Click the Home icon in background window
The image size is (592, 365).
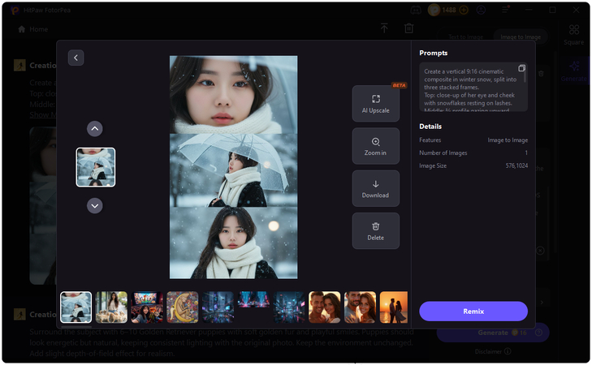[22, 29]
